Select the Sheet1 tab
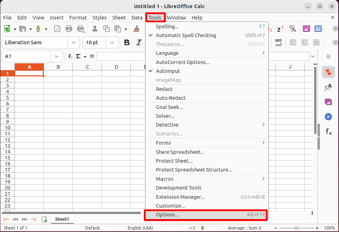339x232 pixels. click(x=62, y=219)
